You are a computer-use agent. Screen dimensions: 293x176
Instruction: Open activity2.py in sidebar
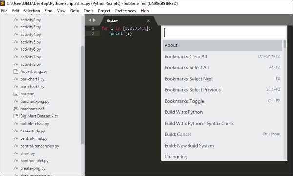(x=30, y=20)
